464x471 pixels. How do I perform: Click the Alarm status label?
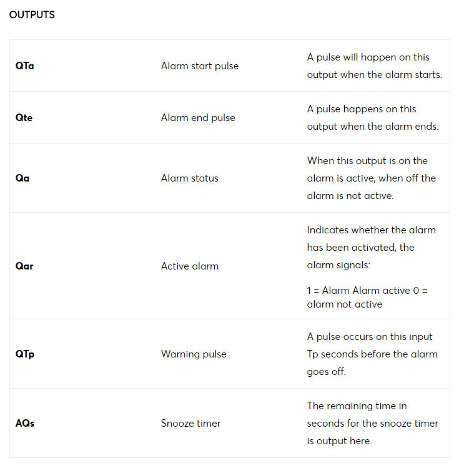pos(189,178)
